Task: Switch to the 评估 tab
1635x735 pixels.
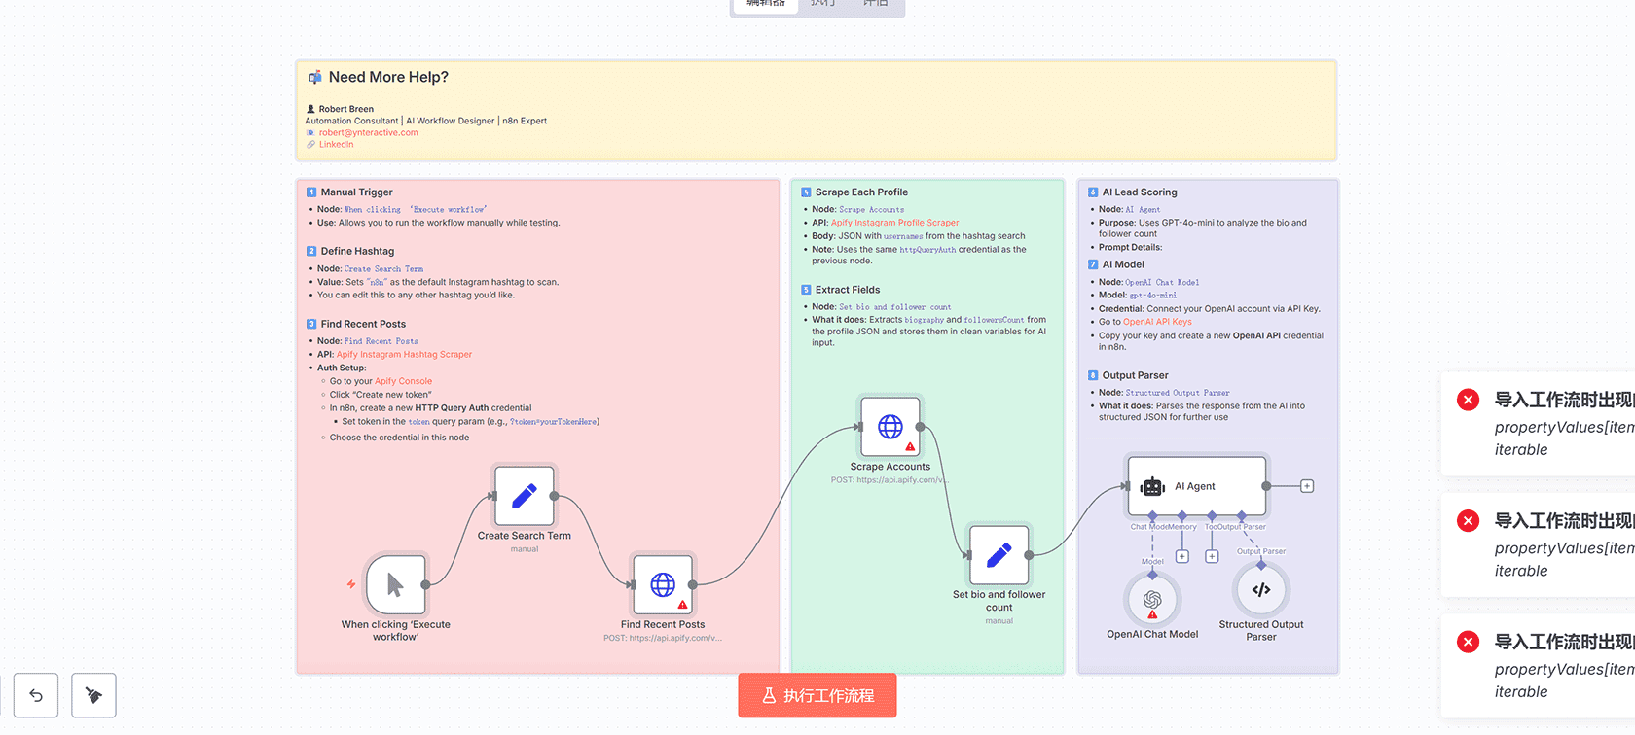Action: click(x=875, y=4)
